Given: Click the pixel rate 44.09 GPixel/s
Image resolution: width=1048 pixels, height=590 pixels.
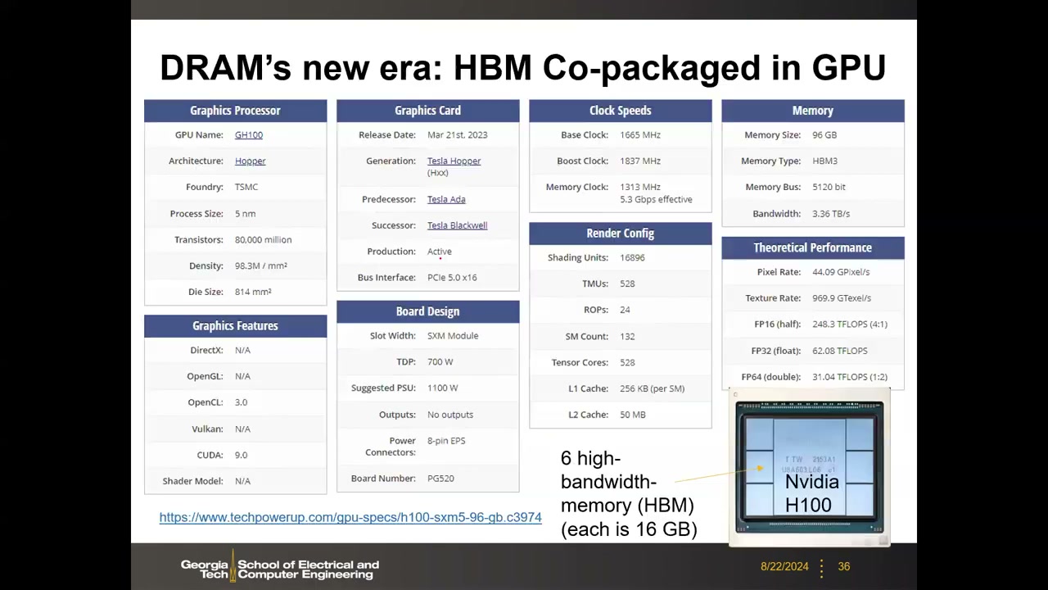Looking at the screenshot, I should [841, 271].
